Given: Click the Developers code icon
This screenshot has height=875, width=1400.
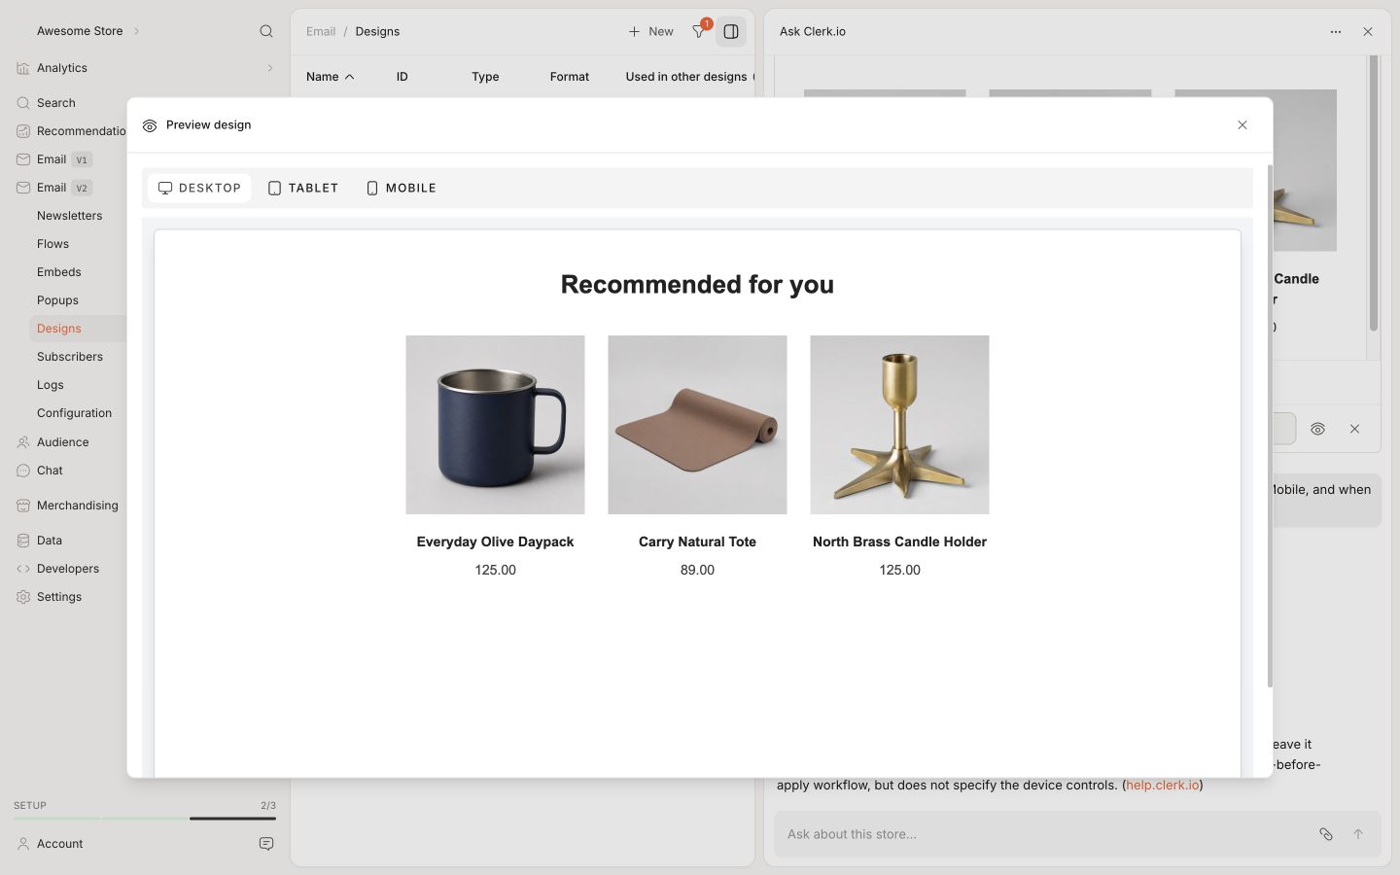Looking at the screenshot, I should [x=23, y=569].
